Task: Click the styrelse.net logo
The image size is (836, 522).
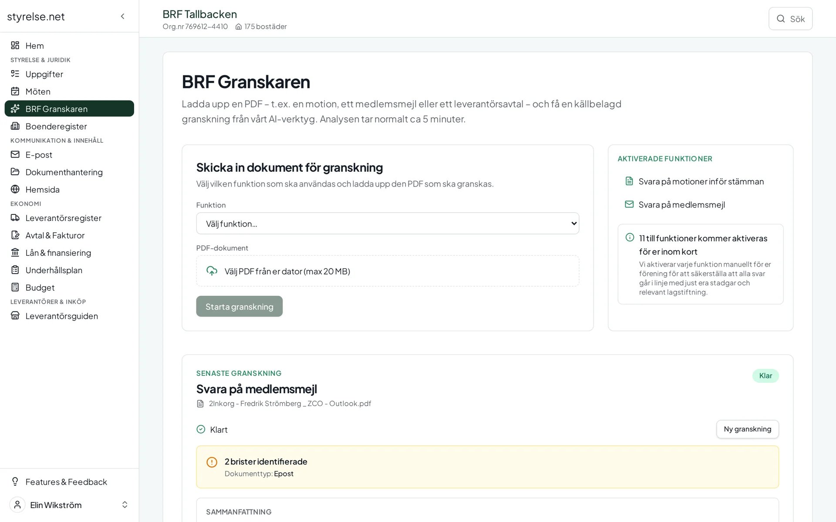Action: (x=36, y=17)
